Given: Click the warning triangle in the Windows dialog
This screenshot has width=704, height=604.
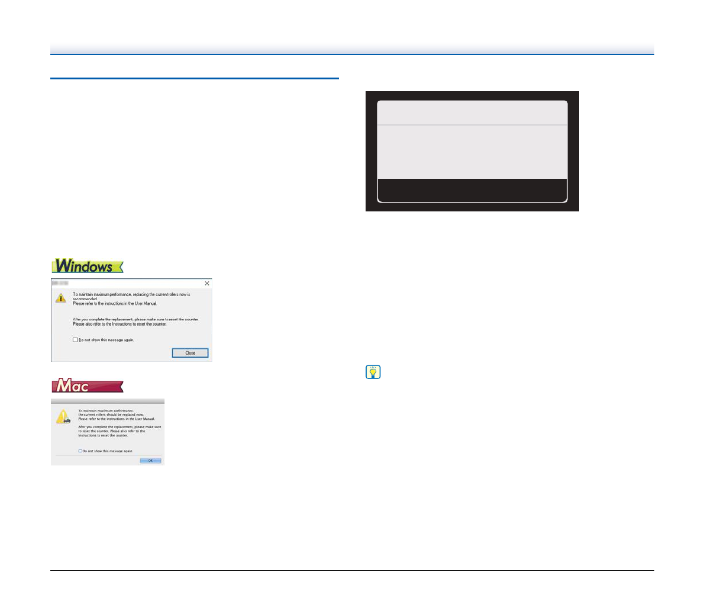Looking at the screenshot, I should pyautogui.click(x=61, y=298).
